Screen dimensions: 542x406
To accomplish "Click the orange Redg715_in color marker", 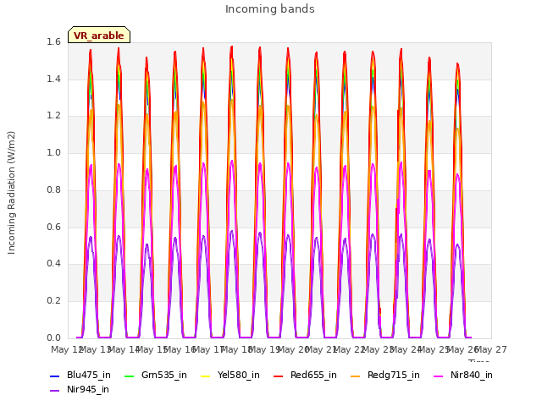I will pyautogui.click(x=355, y=376).
